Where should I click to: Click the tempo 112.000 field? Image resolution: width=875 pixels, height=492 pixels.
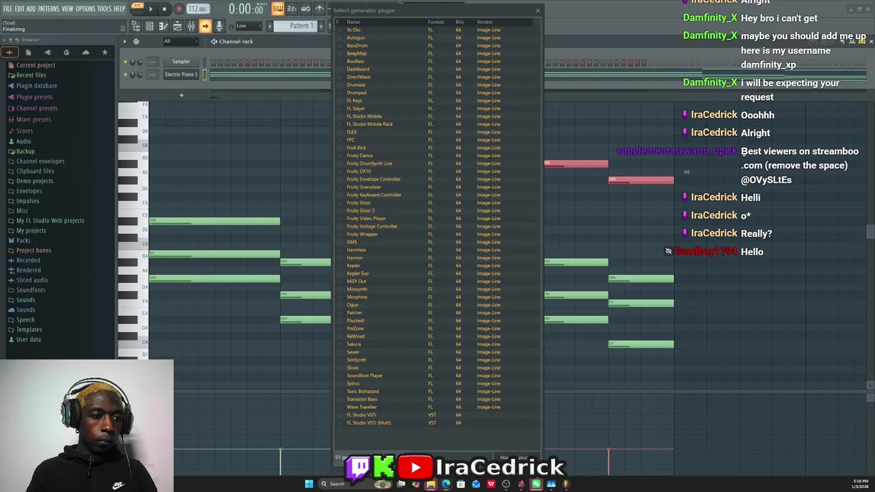pyautogui.click(x=198, y=9)
